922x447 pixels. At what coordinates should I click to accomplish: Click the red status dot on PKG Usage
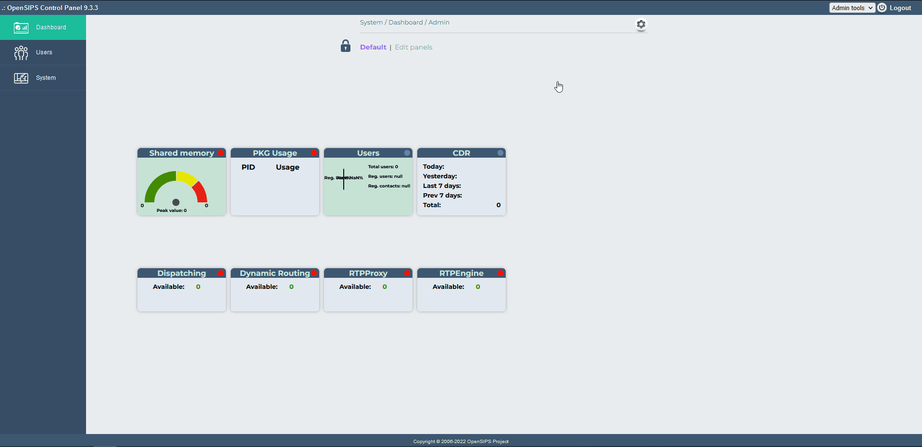(314, 153)
